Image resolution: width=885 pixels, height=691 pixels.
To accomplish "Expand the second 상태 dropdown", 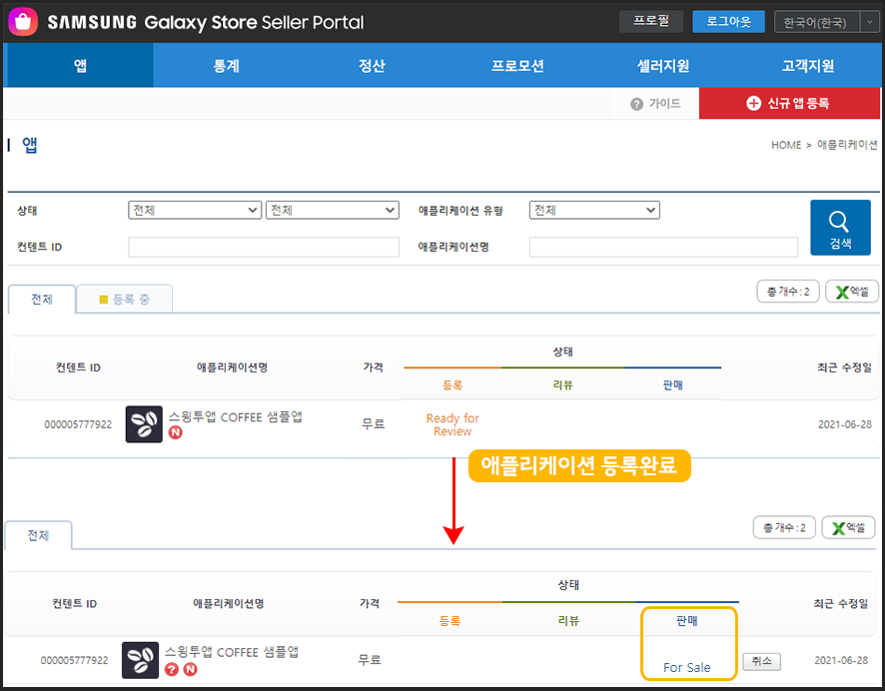I will (332, 211).
